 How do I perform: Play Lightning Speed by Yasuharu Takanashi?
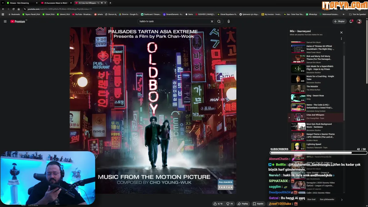[316, 146]
